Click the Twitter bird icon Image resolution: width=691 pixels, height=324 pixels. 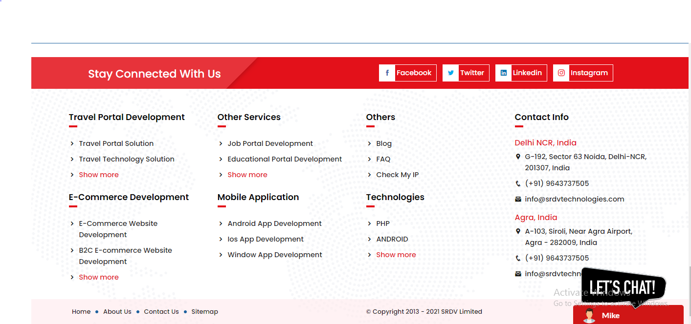coord(450,73)
